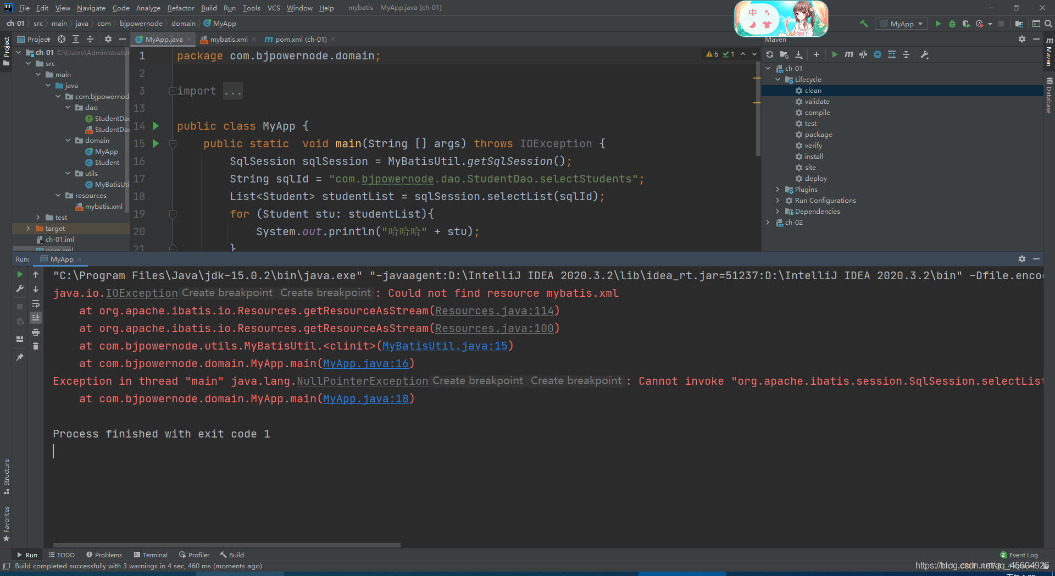Collapse all nodes in the Maven tree

coord(906,54)
